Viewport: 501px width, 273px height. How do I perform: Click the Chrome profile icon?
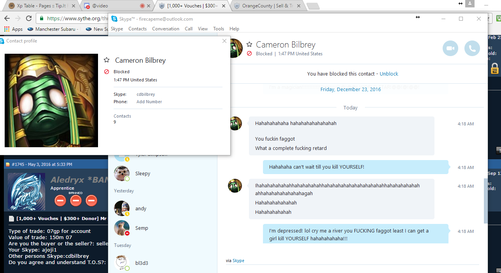(x=470, y=4)
